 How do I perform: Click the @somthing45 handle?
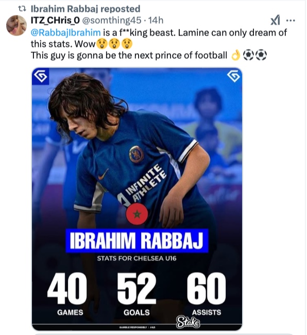click(x=112, y=21)
